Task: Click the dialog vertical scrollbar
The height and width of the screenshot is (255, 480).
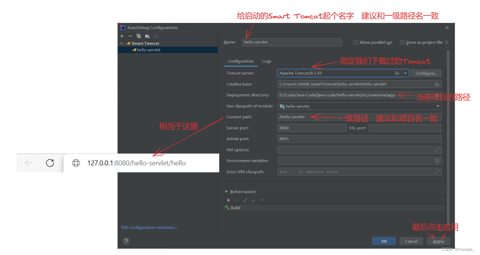Action: click(448, 137)
